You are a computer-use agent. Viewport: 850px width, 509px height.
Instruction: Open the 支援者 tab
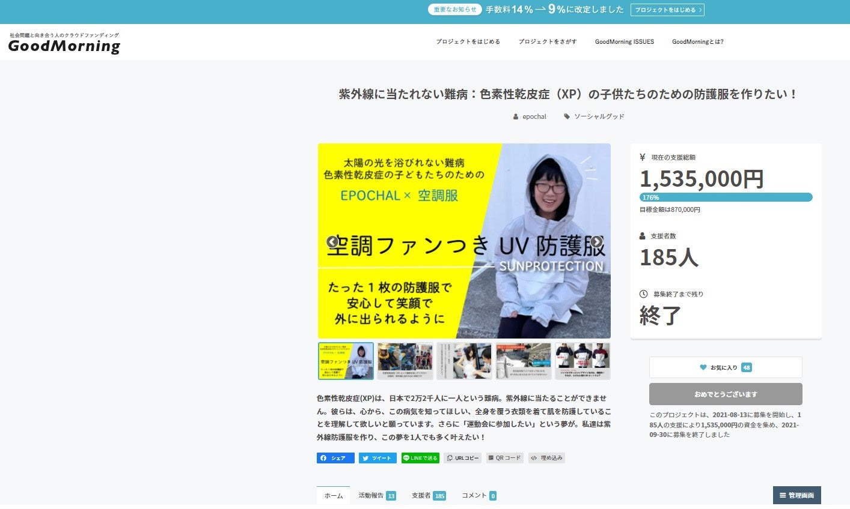point(429,496)
